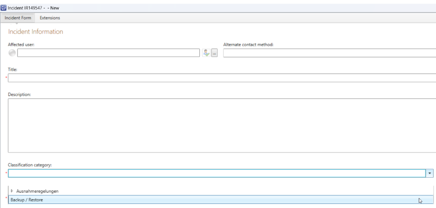
Task: Click inside the Description text area
Action: tap(222, 125)
